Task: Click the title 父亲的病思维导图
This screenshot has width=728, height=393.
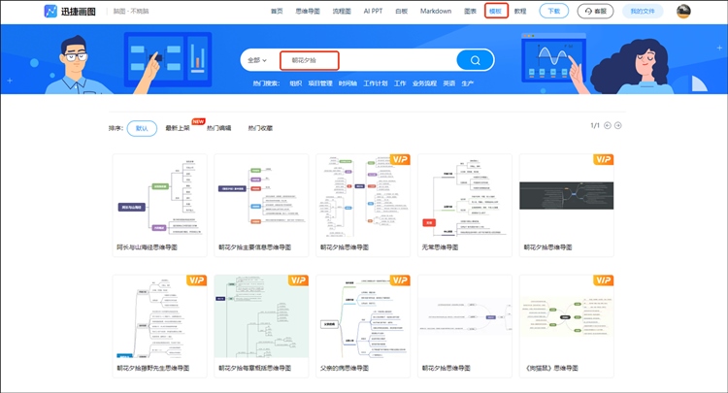Action: coord(344,369)
